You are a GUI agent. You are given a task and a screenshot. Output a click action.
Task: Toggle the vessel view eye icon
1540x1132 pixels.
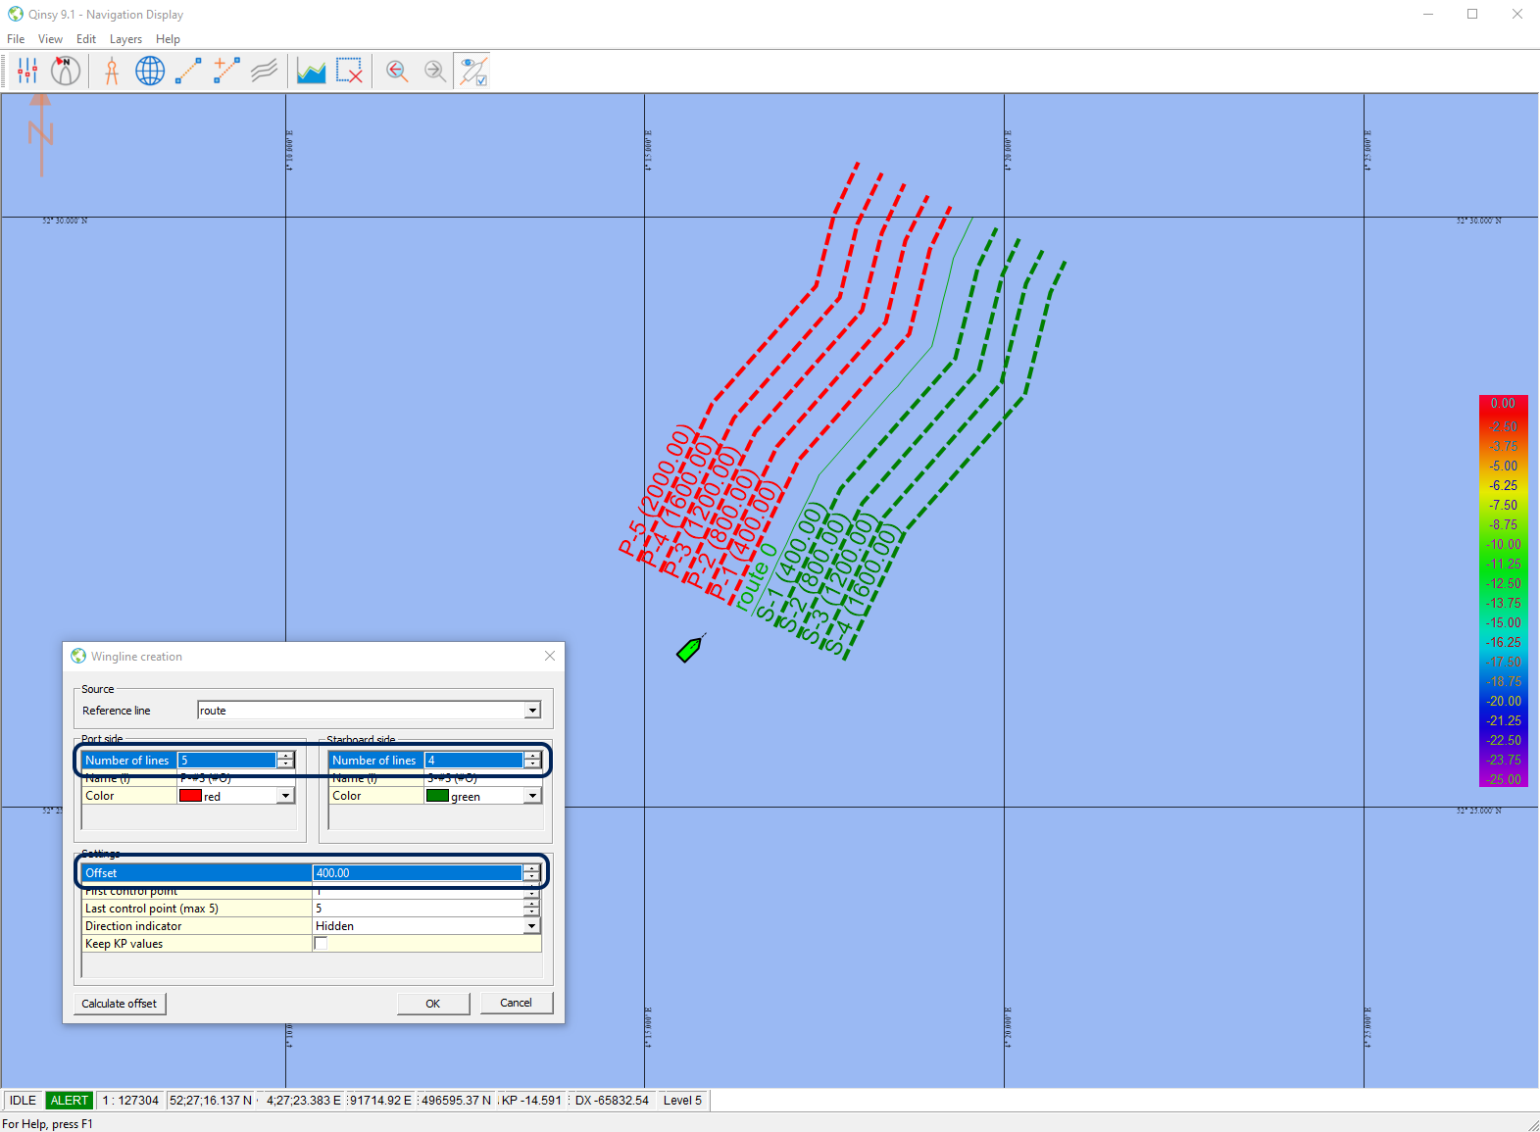coord(472,71)
